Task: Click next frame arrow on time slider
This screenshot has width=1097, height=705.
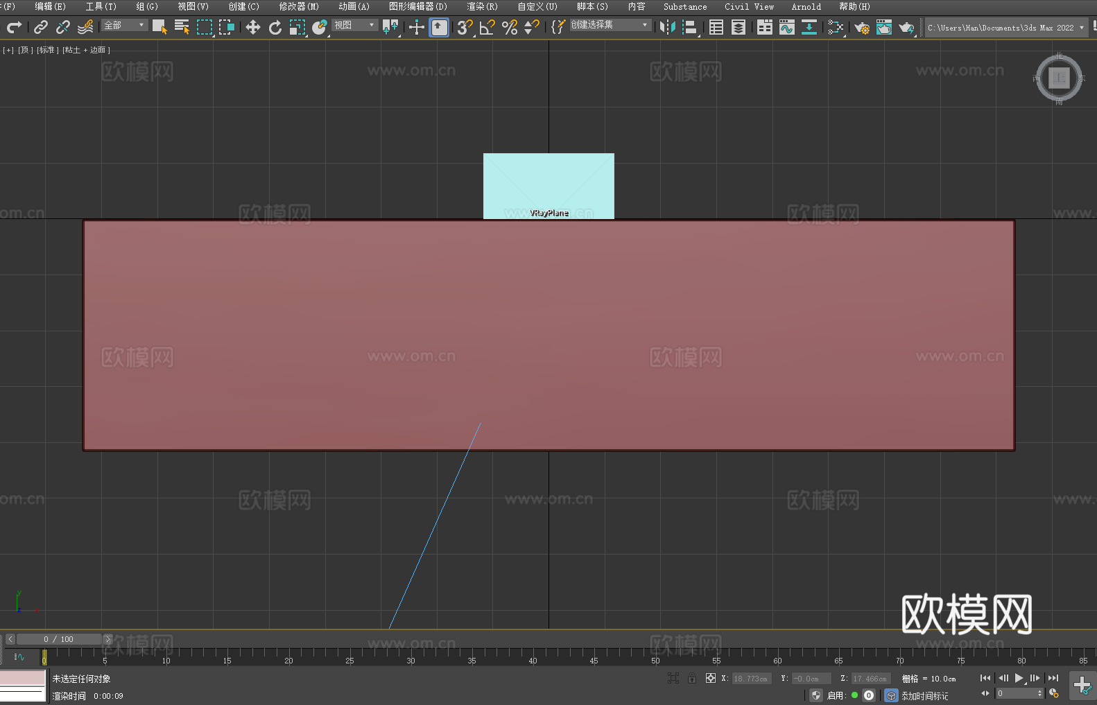Action: click(107, 639)
